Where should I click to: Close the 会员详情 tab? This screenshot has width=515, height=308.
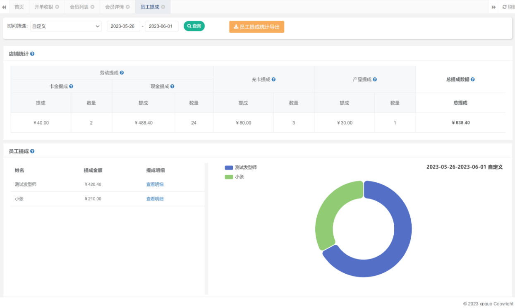(127, 7)
